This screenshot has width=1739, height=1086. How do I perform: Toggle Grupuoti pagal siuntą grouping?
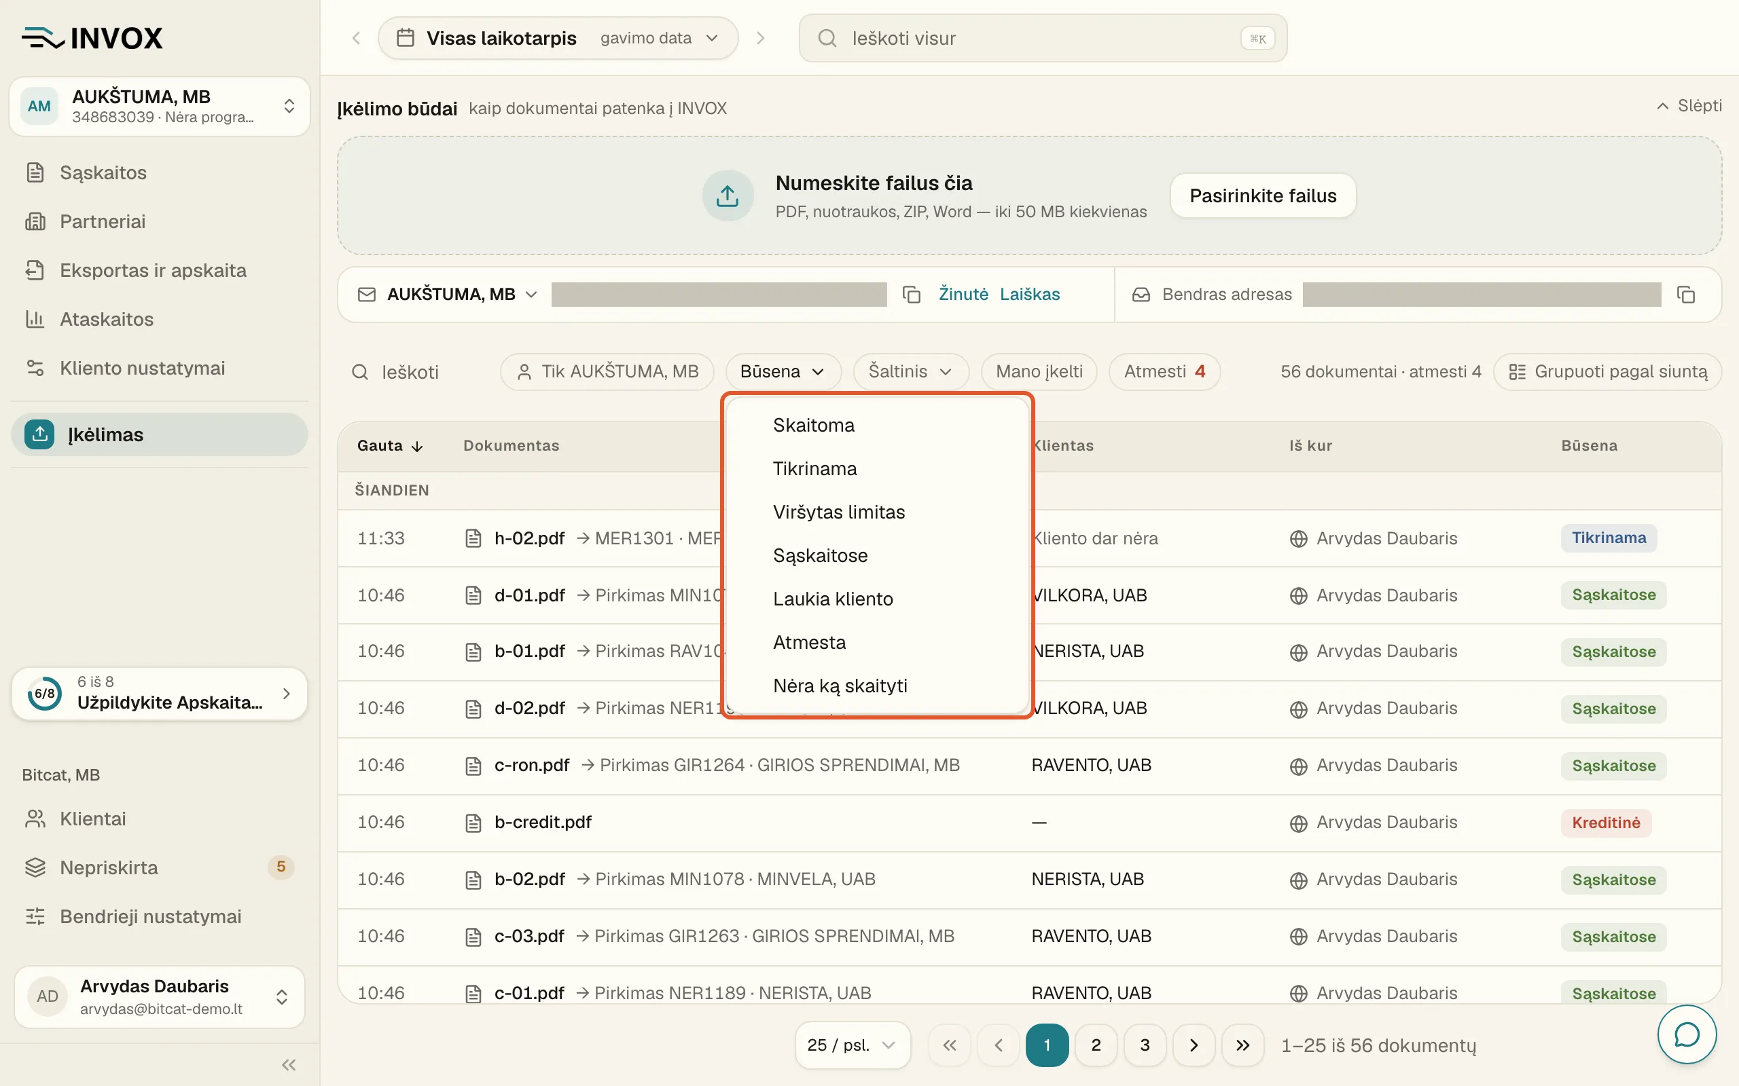pos(1607,371)
